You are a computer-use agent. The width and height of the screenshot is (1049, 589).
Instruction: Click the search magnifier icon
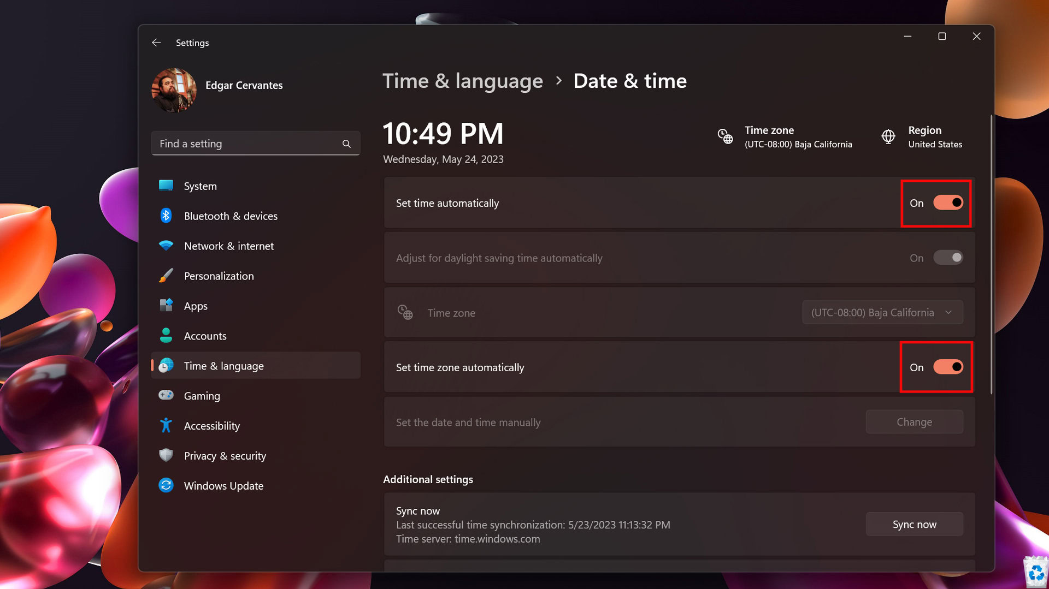[346, 144]
